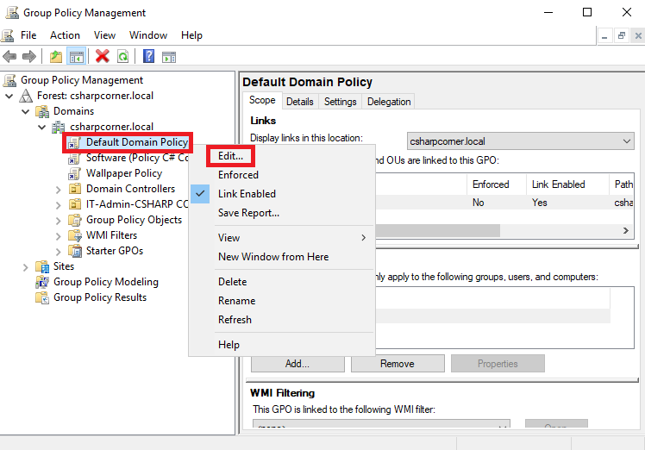
Task: Click the Starter GPOs folder icon
Action: [74, 251]
